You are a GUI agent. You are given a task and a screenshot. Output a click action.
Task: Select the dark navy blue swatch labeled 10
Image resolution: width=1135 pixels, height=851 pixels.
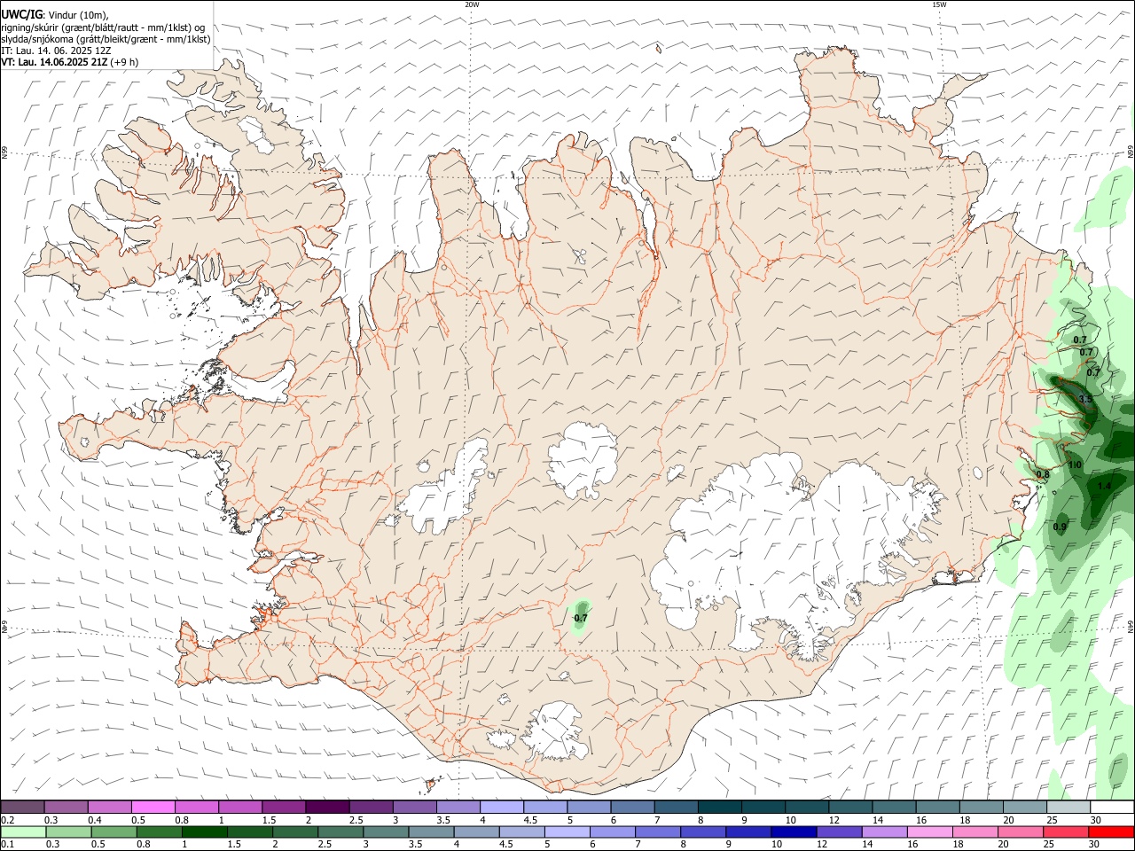793,832
